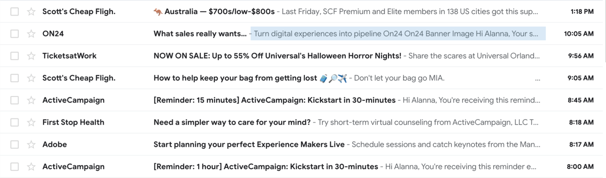
Task: Open "What sales really wants" email
Action: 200,34
